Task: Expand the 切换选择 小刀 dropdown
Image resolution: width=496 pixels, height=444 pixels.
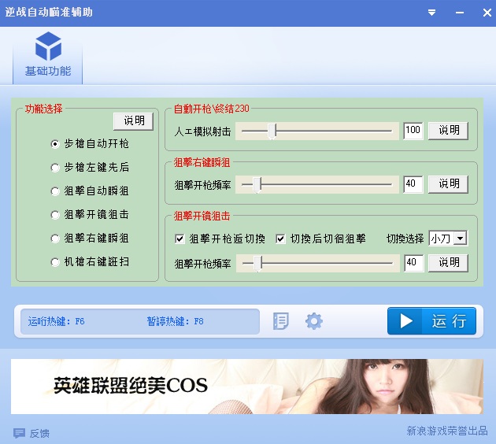Action: [x=461, y=239]
